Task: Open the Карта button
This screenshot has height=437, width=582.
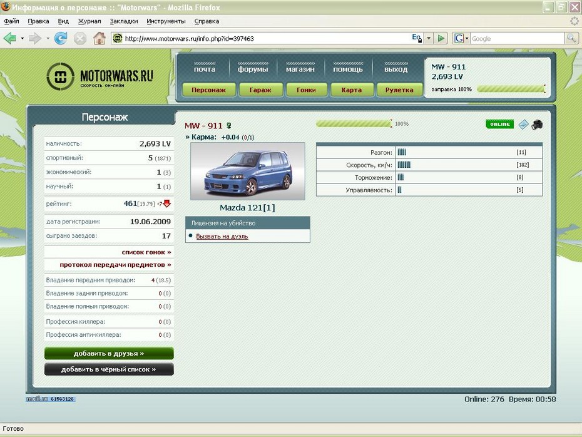Action: click(x=352, y=90)
